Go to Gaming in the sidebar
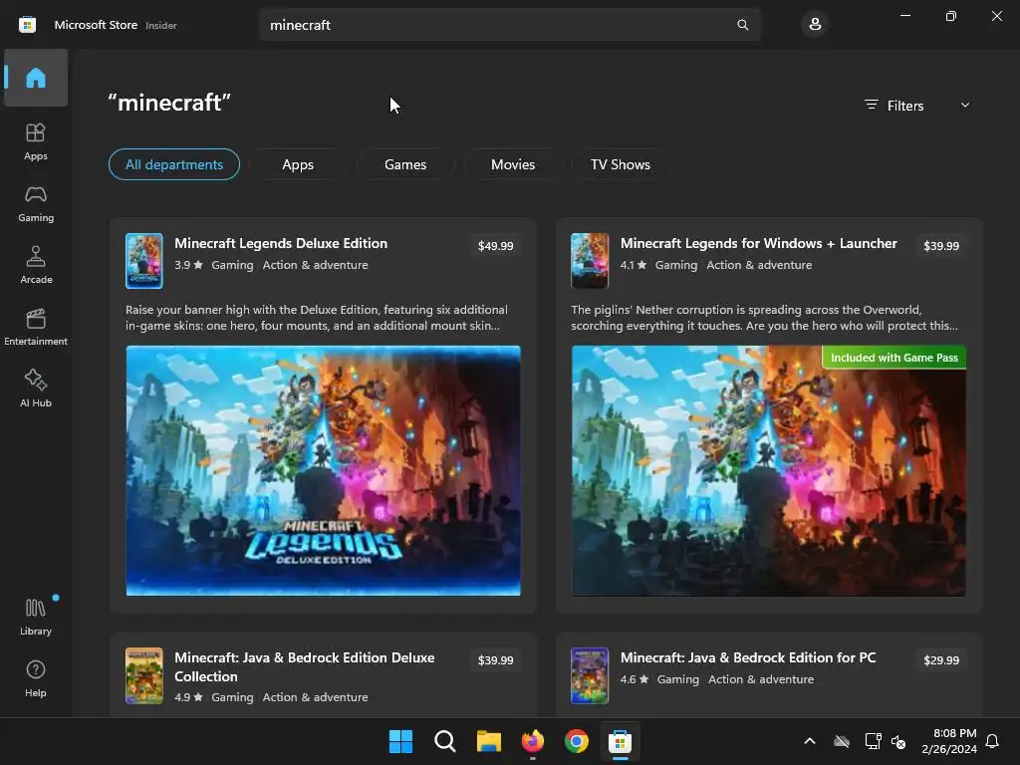This screenshot has width=1020, height=765. [x=36, y=203]
